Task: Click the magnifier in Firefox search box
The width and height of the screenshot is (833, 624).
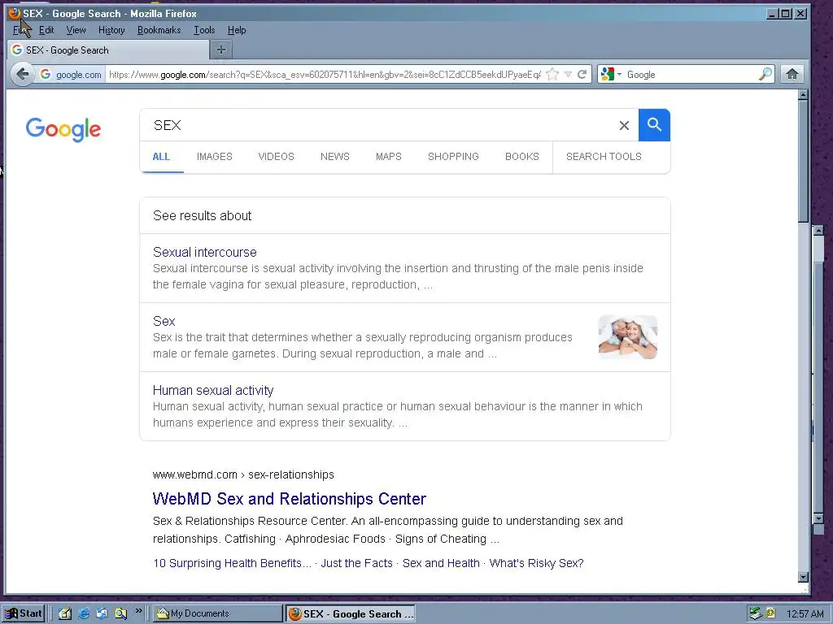Action: pyautogui.click(x=765, y=74)
